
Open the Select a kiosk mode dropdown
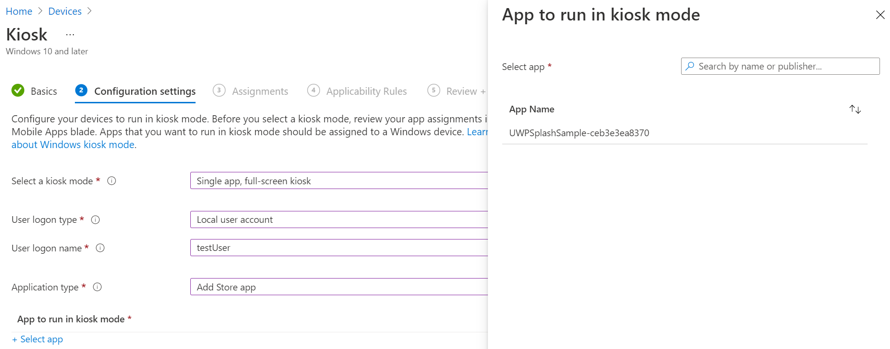(x=339, y=181)
